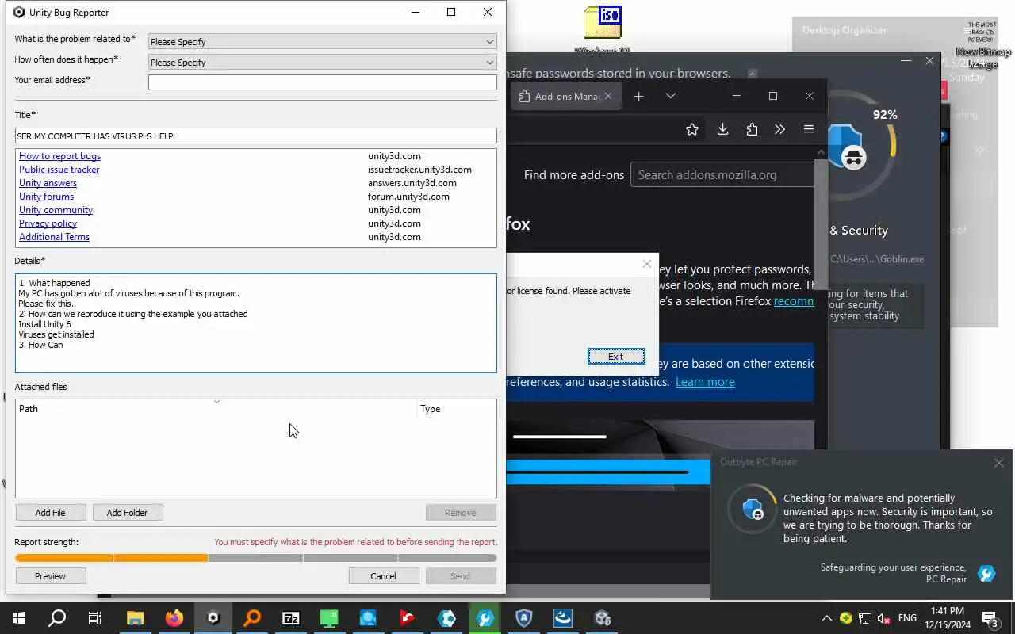The height and width of the screenshot is (634, 1015).
Task: Open the green monitor app on taskbar
Action: pyautogui.click(x=329, y=618)
